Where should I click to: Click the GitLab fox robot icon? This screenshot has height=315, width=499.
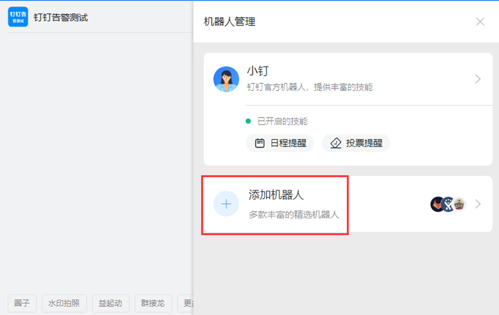[437, 204]
